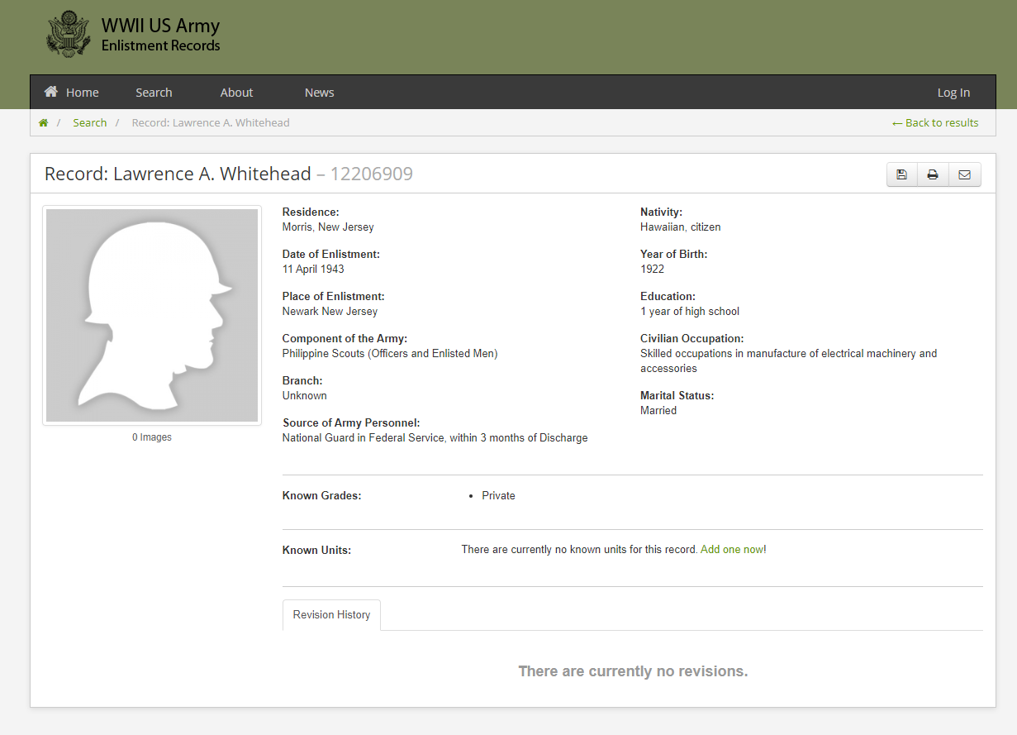1017x735 pixels.
Task: Click the eagle seal logo
Action: (x=69, y=34)
